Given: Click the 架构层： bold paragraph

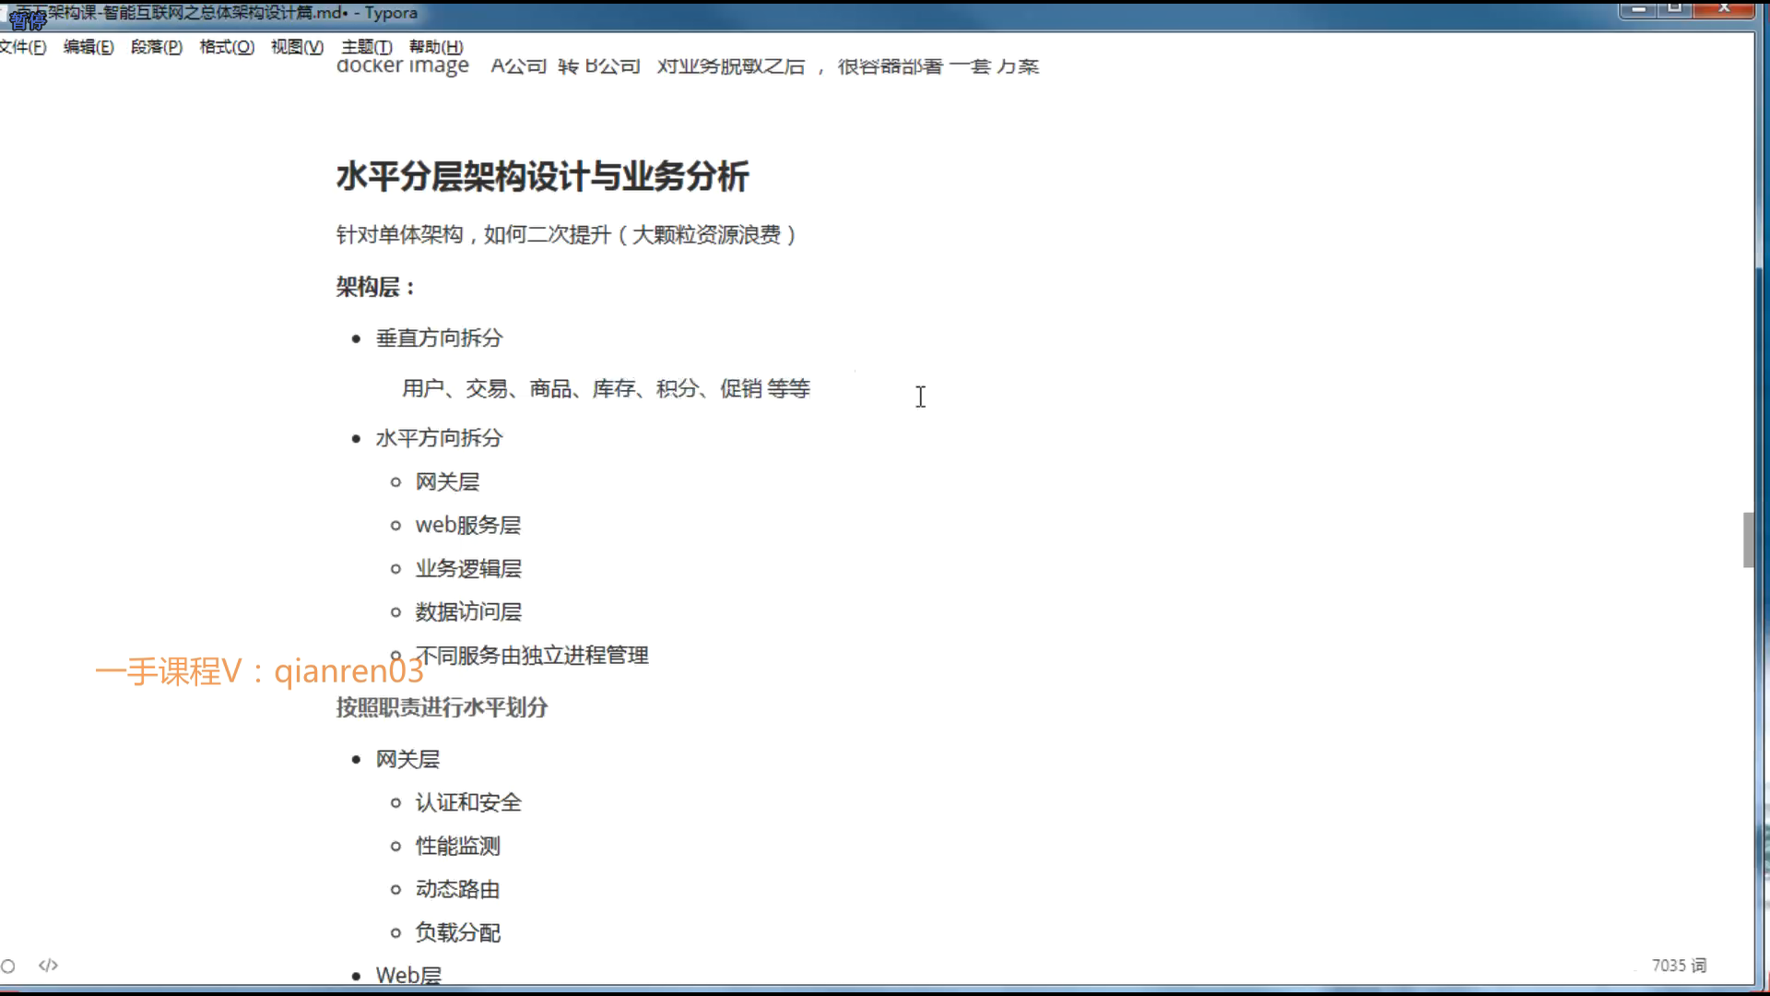Looking at the screenshot, I should 375,288.
